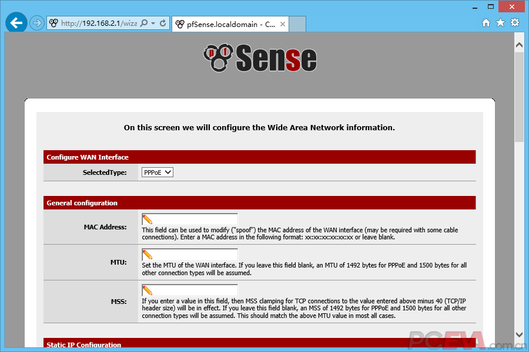The width and height of the screenshot is (529, 352).
Task: Open a new blank browser tab
Action: tap(298, 24)
